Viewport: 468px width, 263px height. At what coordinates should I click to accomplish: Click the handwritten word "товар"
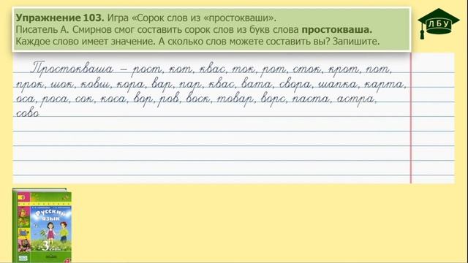(x=235, y=100)
